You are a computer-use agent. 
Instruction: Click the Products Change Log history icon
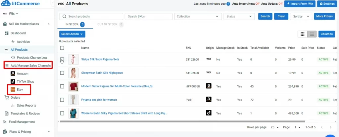13,58
